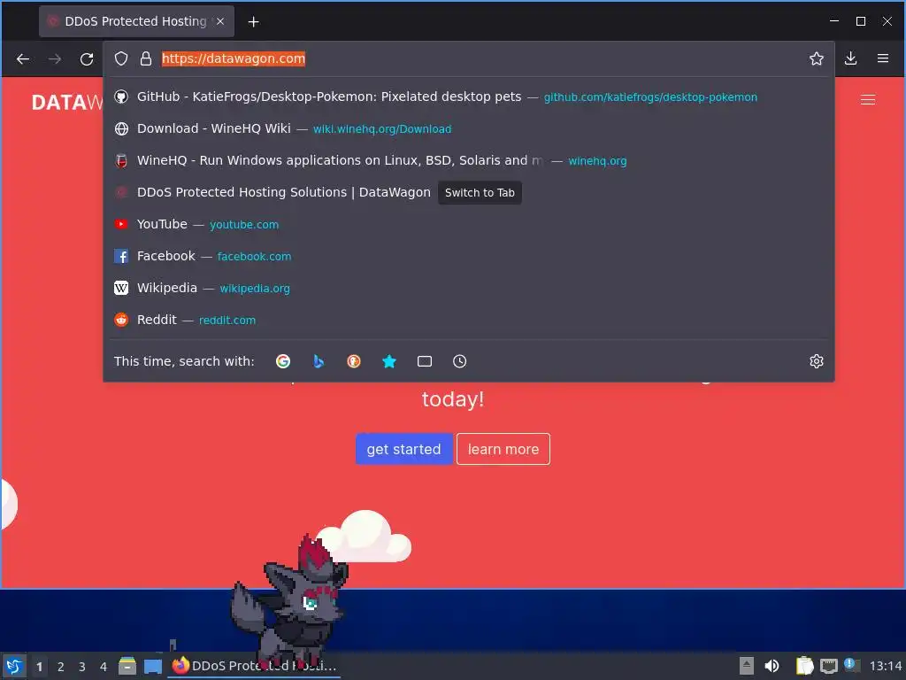Open the clipboard manager tray icon

804,666
